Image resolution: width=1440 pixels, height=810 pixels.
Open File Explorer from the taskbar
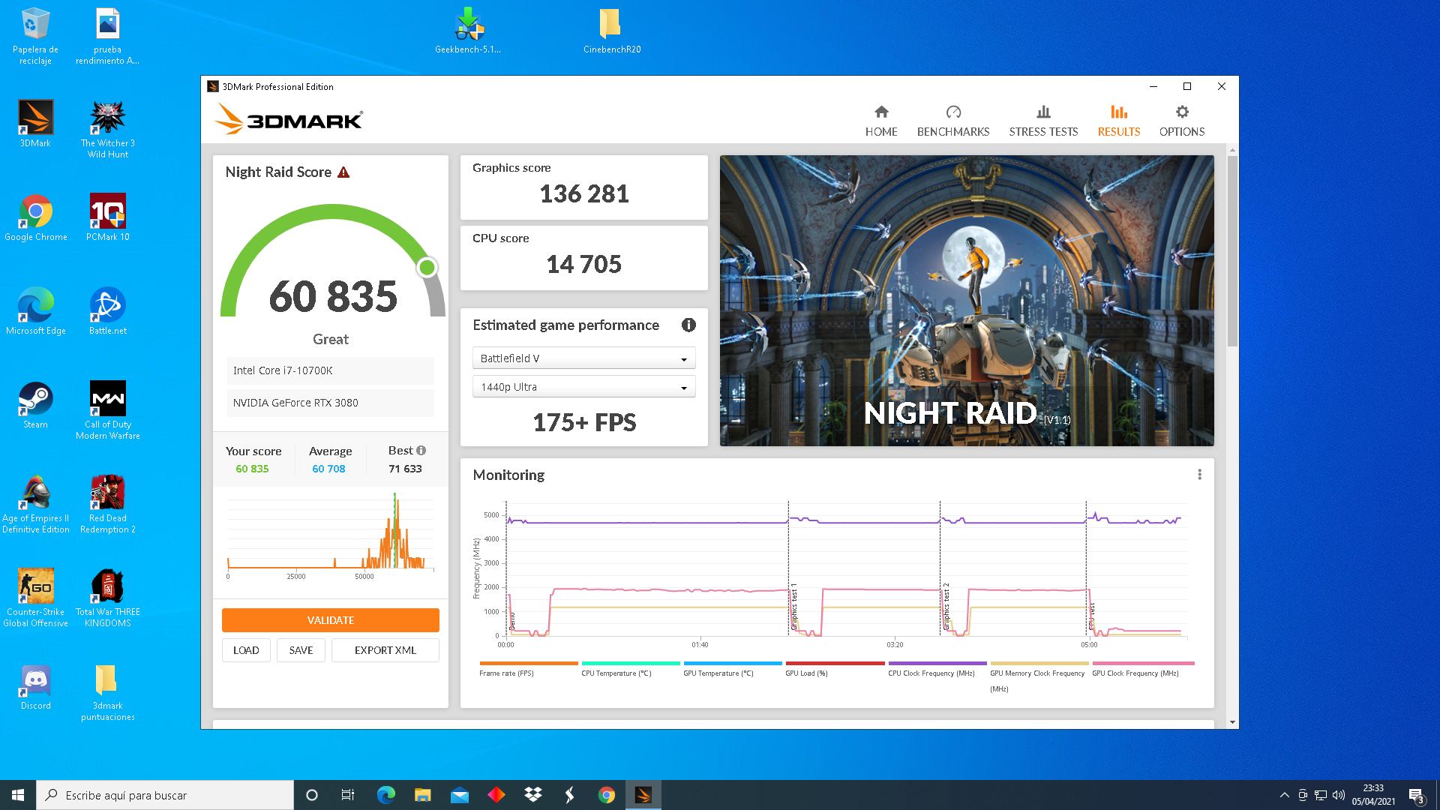[x=422, y=795]
